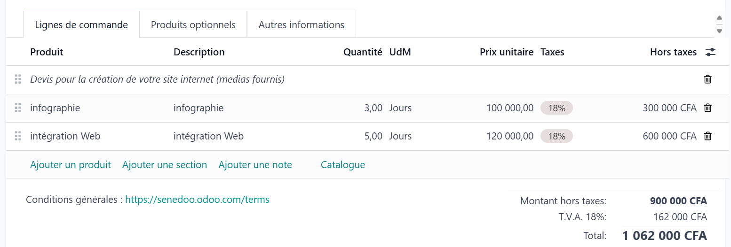Click Ajouter une section link
Image resolution: width=731 pixels, height=247 pixels.
coord(165,165)
